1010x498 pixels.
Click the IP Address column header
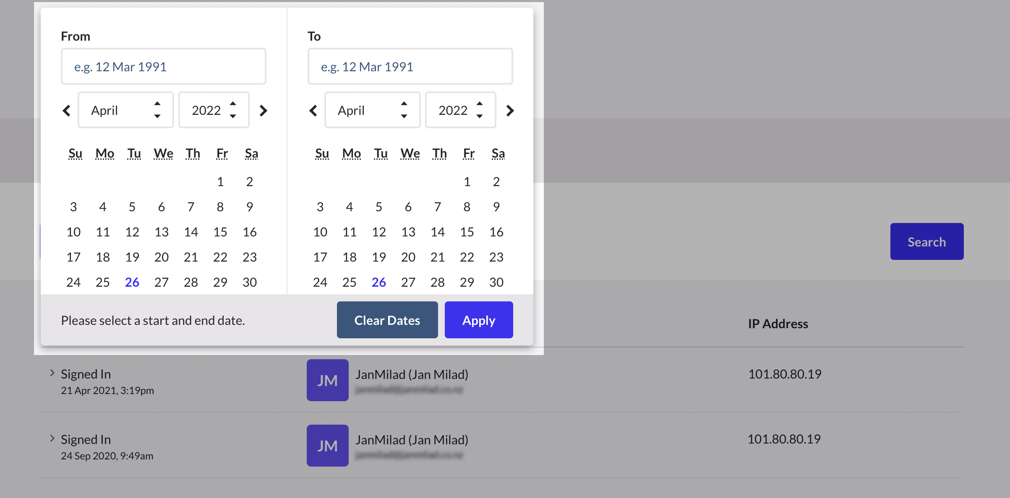pos(778,324)
